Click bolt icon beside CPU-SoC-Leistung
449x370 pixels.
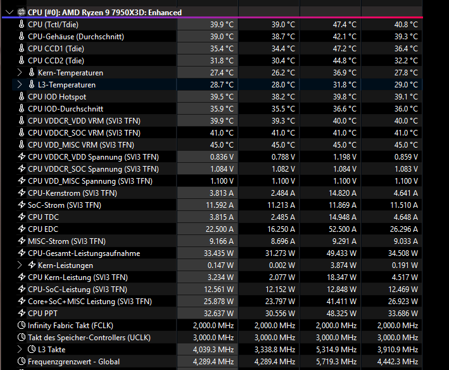click(x=22, y=289)
